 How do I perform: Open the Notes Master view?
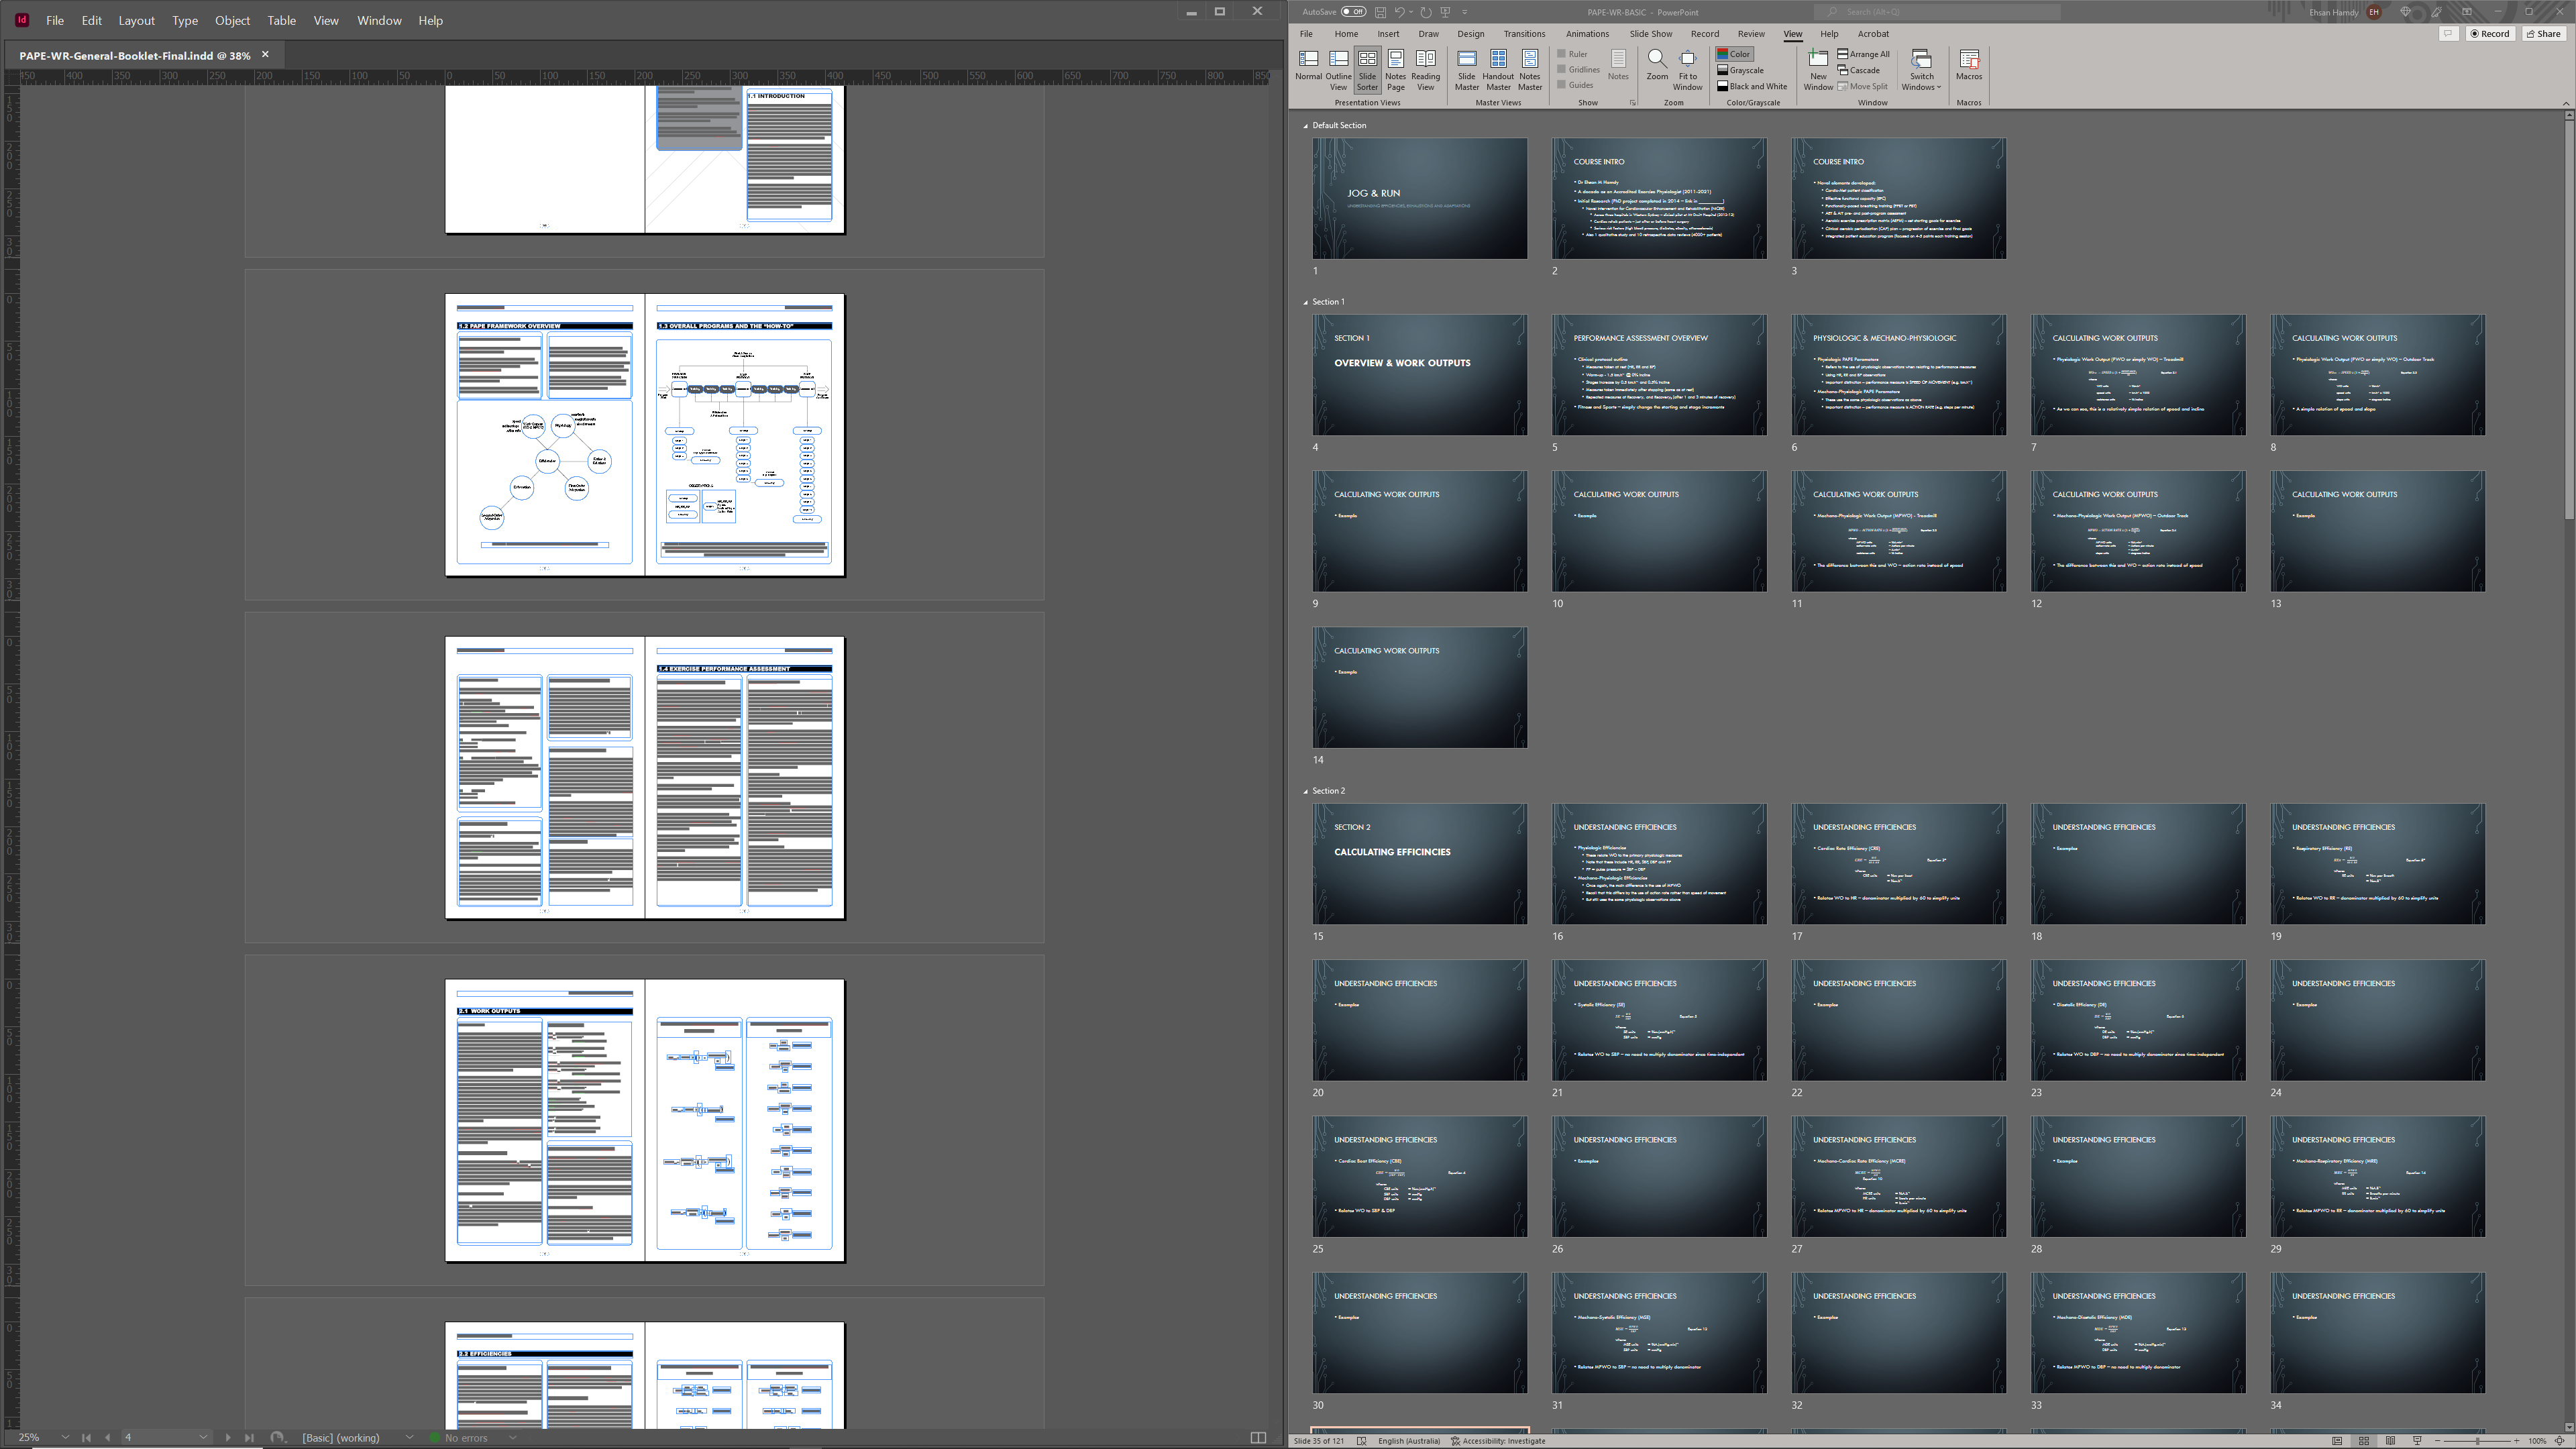point(1530,70)
